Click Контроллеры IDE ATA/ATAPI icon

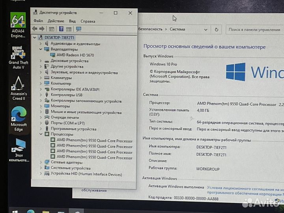pos(47,89)
